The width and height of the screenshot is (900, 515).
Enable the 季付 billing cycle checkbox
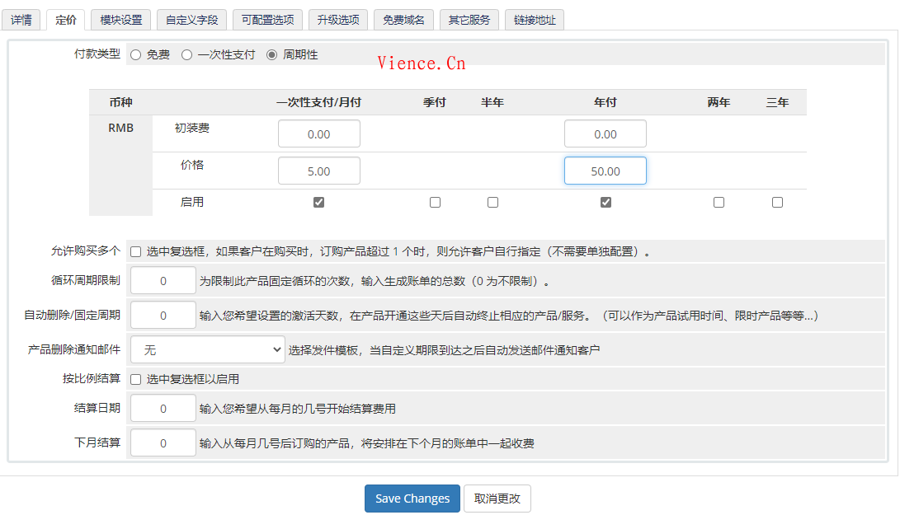click(435, 201)
